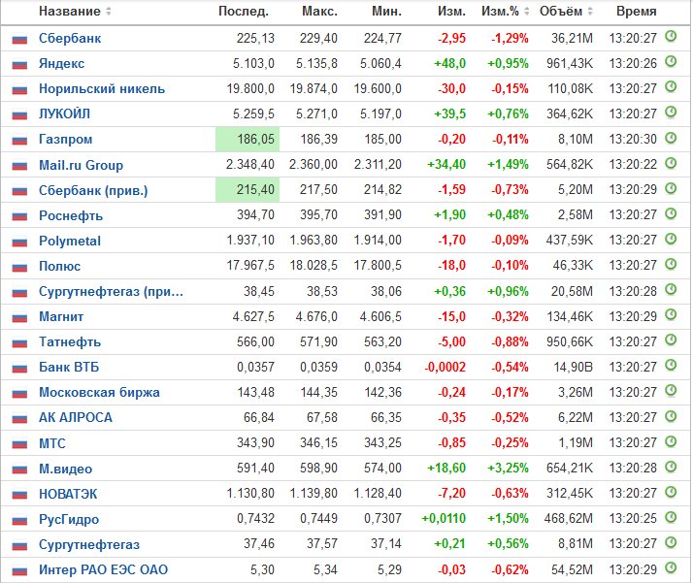Open the Банк ВТБ stock link
Image resolution: width=693 pixels, height=583 pixels.
click(x=69, y=367)
